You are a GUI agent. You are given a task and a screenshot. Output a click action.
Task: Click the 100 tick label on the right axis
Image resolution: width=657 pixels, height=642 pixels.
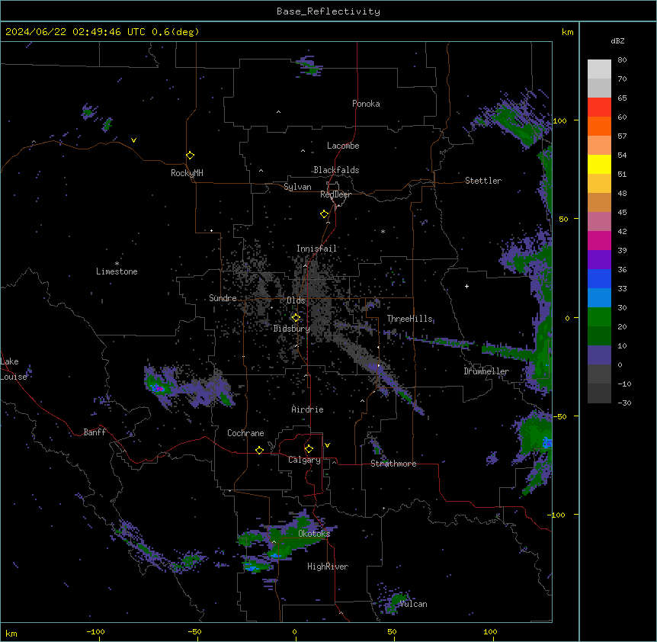(x=559, y=120)
